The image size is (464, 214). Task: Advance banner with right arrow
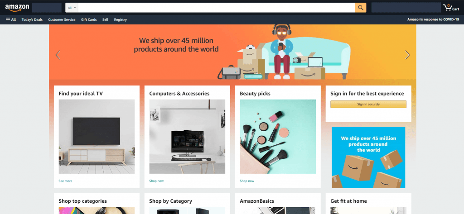click(407, 55)
